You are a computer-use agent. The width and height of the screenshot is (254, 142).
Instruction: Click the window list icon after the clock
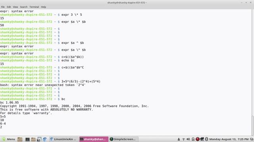click(x=252, y=139)
